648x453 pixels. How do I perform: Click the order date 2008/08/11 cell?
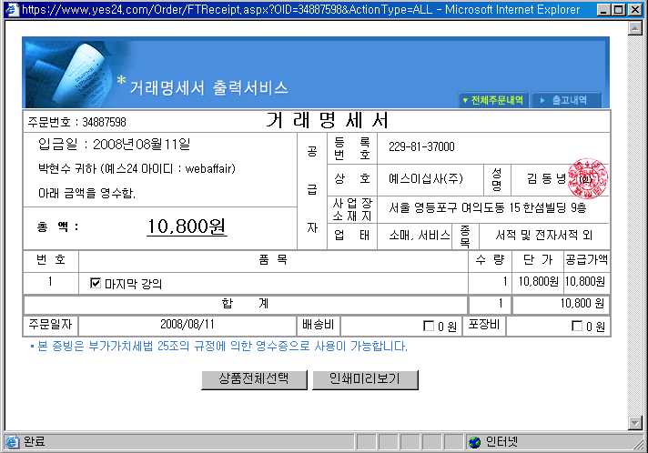(x=187, y=325)
